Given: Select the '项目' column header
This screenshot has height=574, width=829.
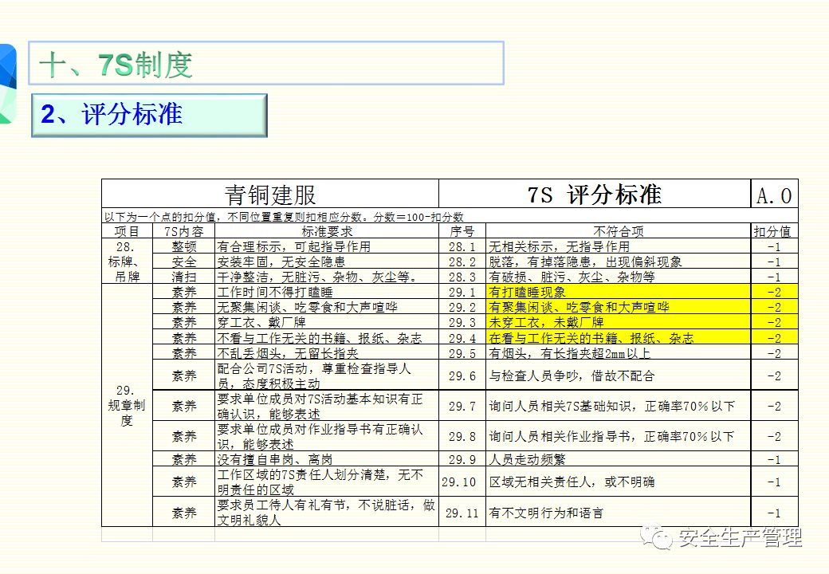Looking at the screenshot, I should [x=127, y=231].
